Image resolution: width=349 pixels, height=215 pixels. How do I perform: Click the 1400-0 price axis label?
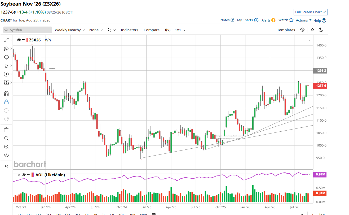(321, 45)
